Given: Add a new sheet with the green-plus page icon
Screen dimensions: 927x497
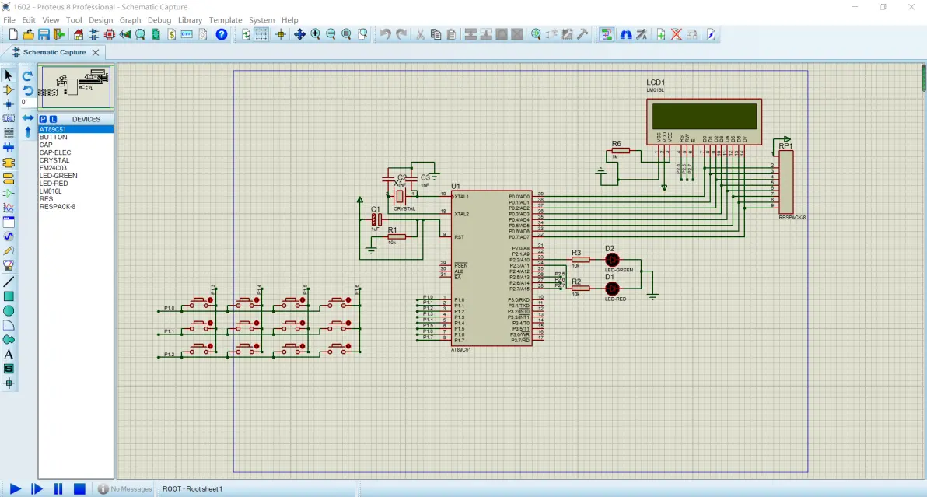Looking at the screenshot, I should tap(661, 35).
